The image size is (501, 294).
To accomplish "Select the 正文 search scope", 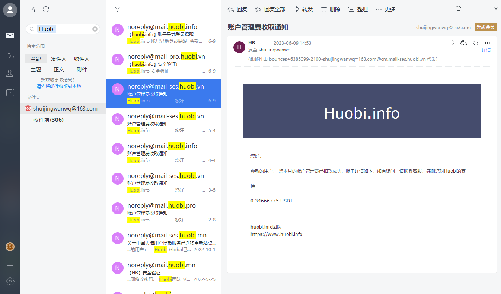I will pyautogui.click(x=59, y=70).
